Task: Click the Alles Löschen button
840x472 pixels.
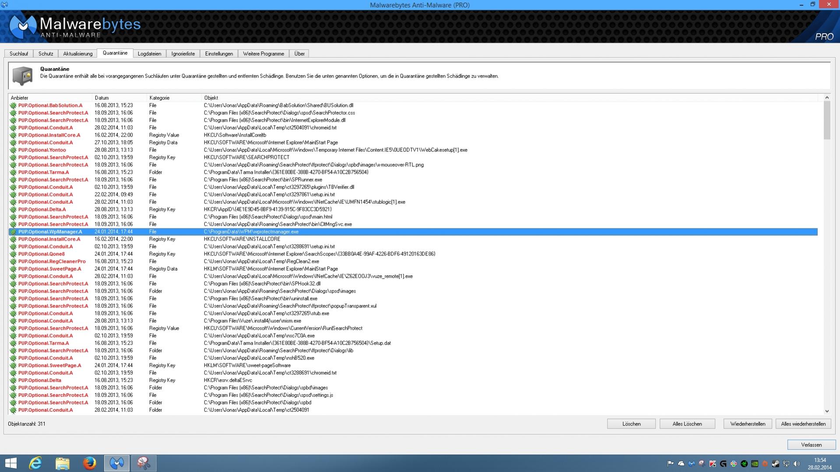Action: coord(687,424)
